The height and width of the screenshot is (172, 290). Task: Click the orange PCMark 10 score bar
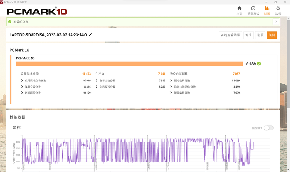(129, 64)
